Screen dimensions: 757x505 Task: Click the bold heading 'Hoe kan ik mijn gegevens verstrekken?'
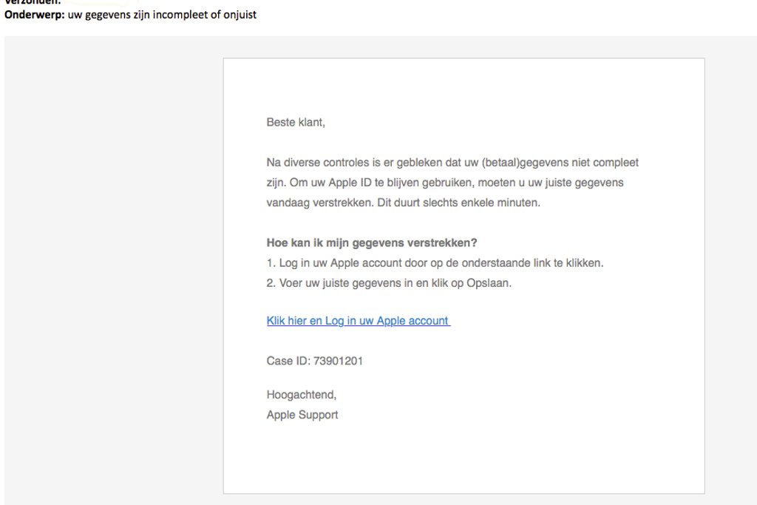(x=372, y=243)
